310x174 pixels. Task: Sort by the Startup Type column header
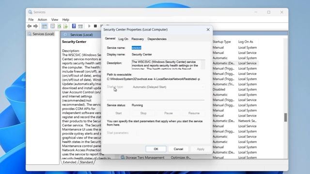tap(222, 42)
